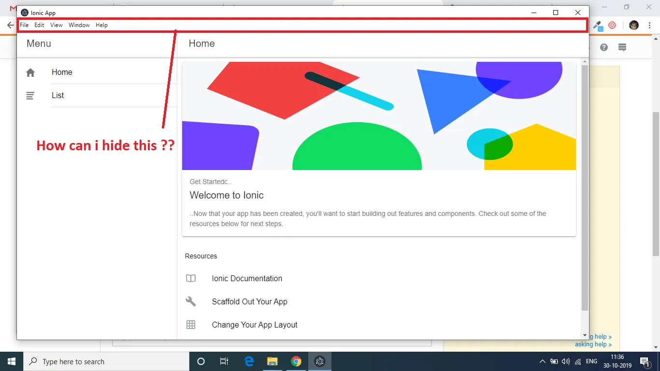Click the wrench icon beside Scaffold Out Your App
The width and height of the screenshot is (660, 371).
[191, 301]
